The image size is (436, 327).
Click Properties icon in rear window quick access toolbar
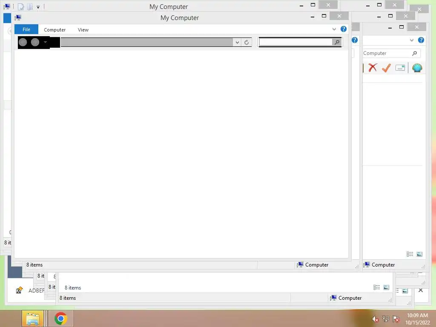(x=21, y=6)
